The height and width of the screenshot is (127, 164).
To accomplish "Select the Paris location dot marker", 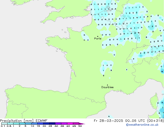I will click(98, 36).
